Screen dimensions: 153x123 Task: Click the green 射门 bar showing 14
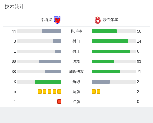pyautogui.click(x=110, y=41)
